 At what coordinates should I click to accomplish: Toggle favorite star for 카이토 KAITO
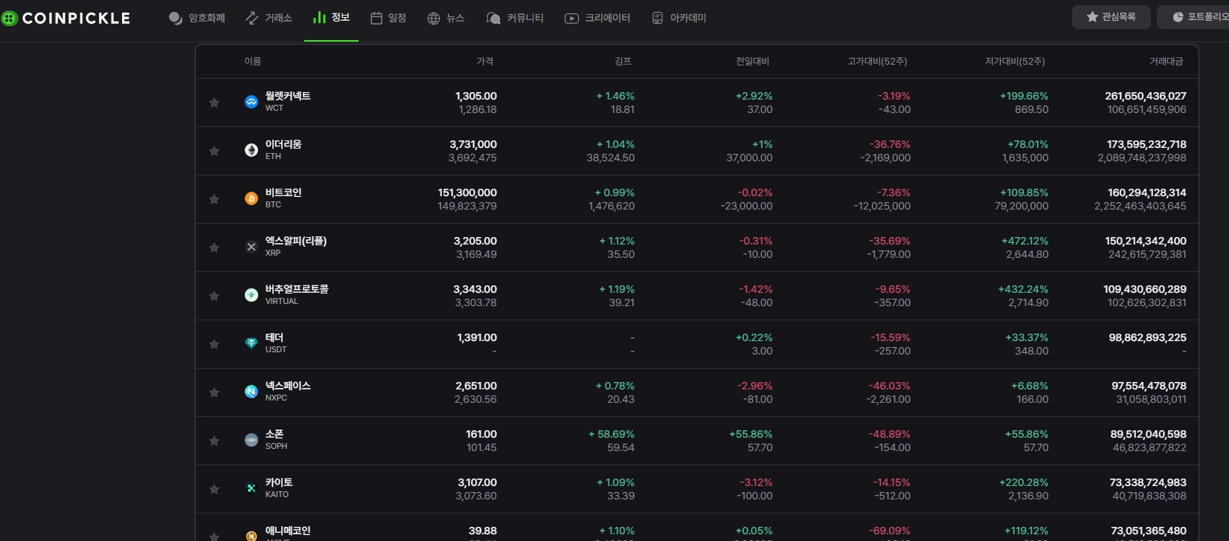[x=214, y=489]
